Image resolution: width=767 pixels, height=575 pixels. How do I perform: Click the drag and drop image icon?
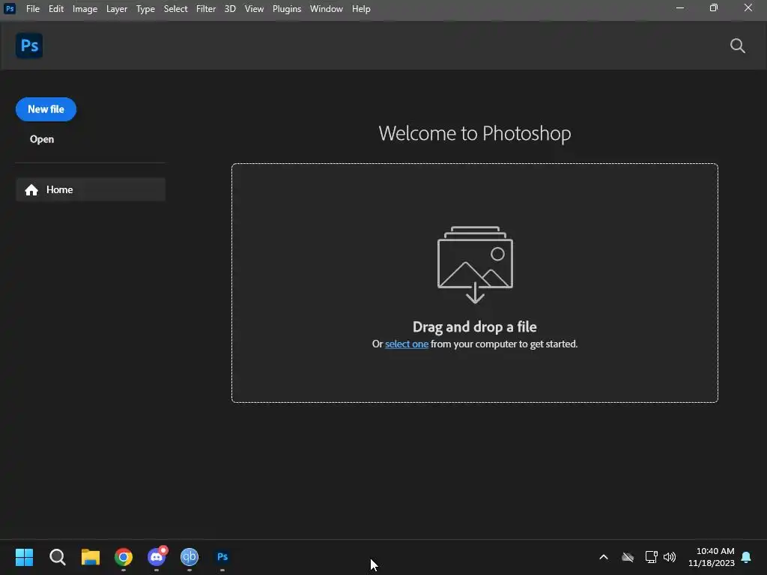pos(475,264)
